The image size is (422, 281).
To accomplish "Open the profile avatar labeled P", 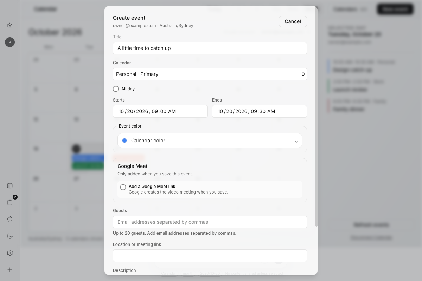I will 10,42.
